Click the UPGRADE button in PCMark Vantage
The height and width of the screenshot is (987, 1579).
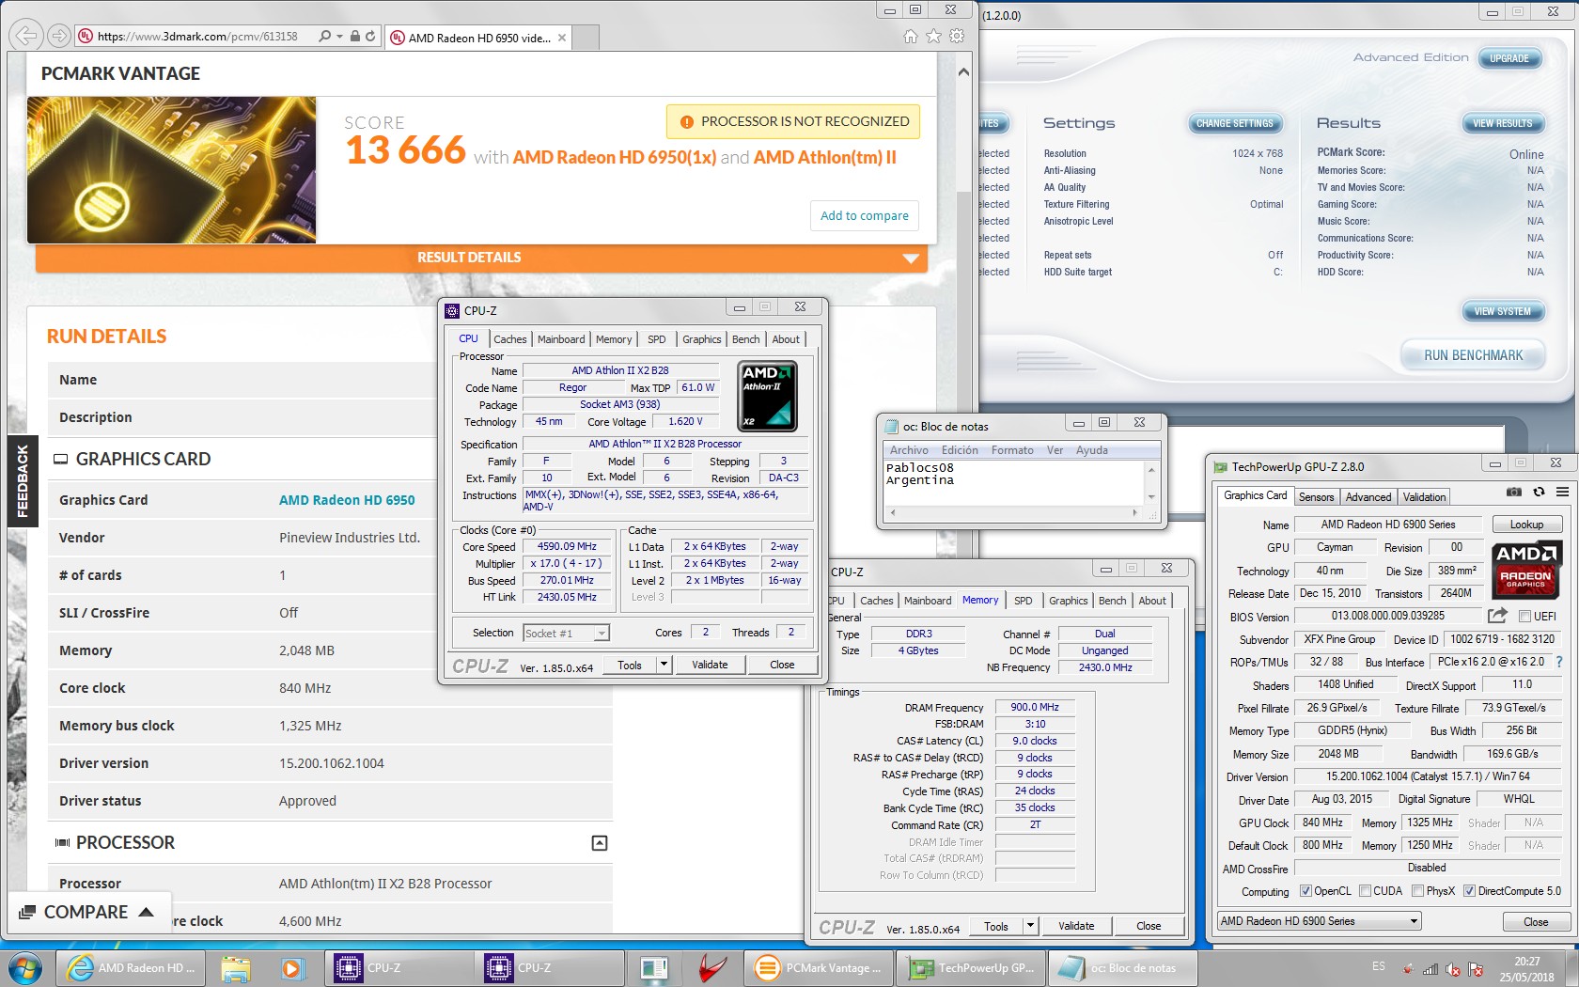point(1509,58)
